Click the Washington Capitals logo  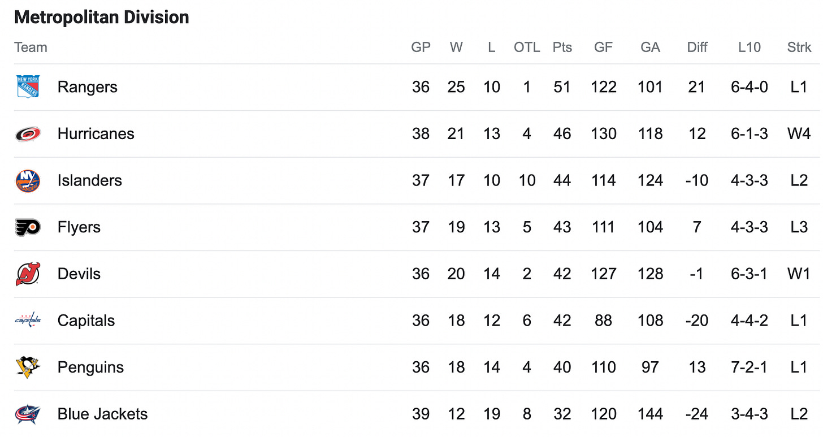pyautogui.click(x=28, y=321)
